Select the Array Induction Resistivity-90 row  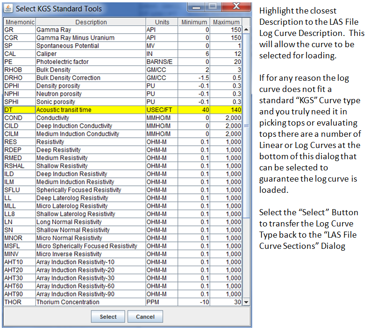point(123,294)
